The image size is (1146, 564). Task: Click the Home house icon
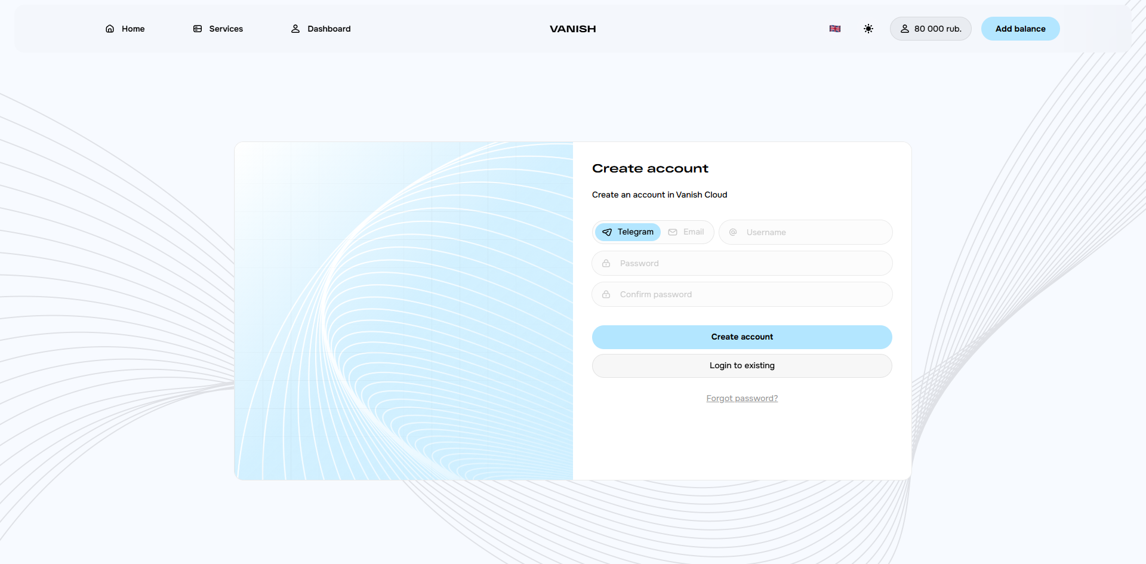click(x=110, y=29)
